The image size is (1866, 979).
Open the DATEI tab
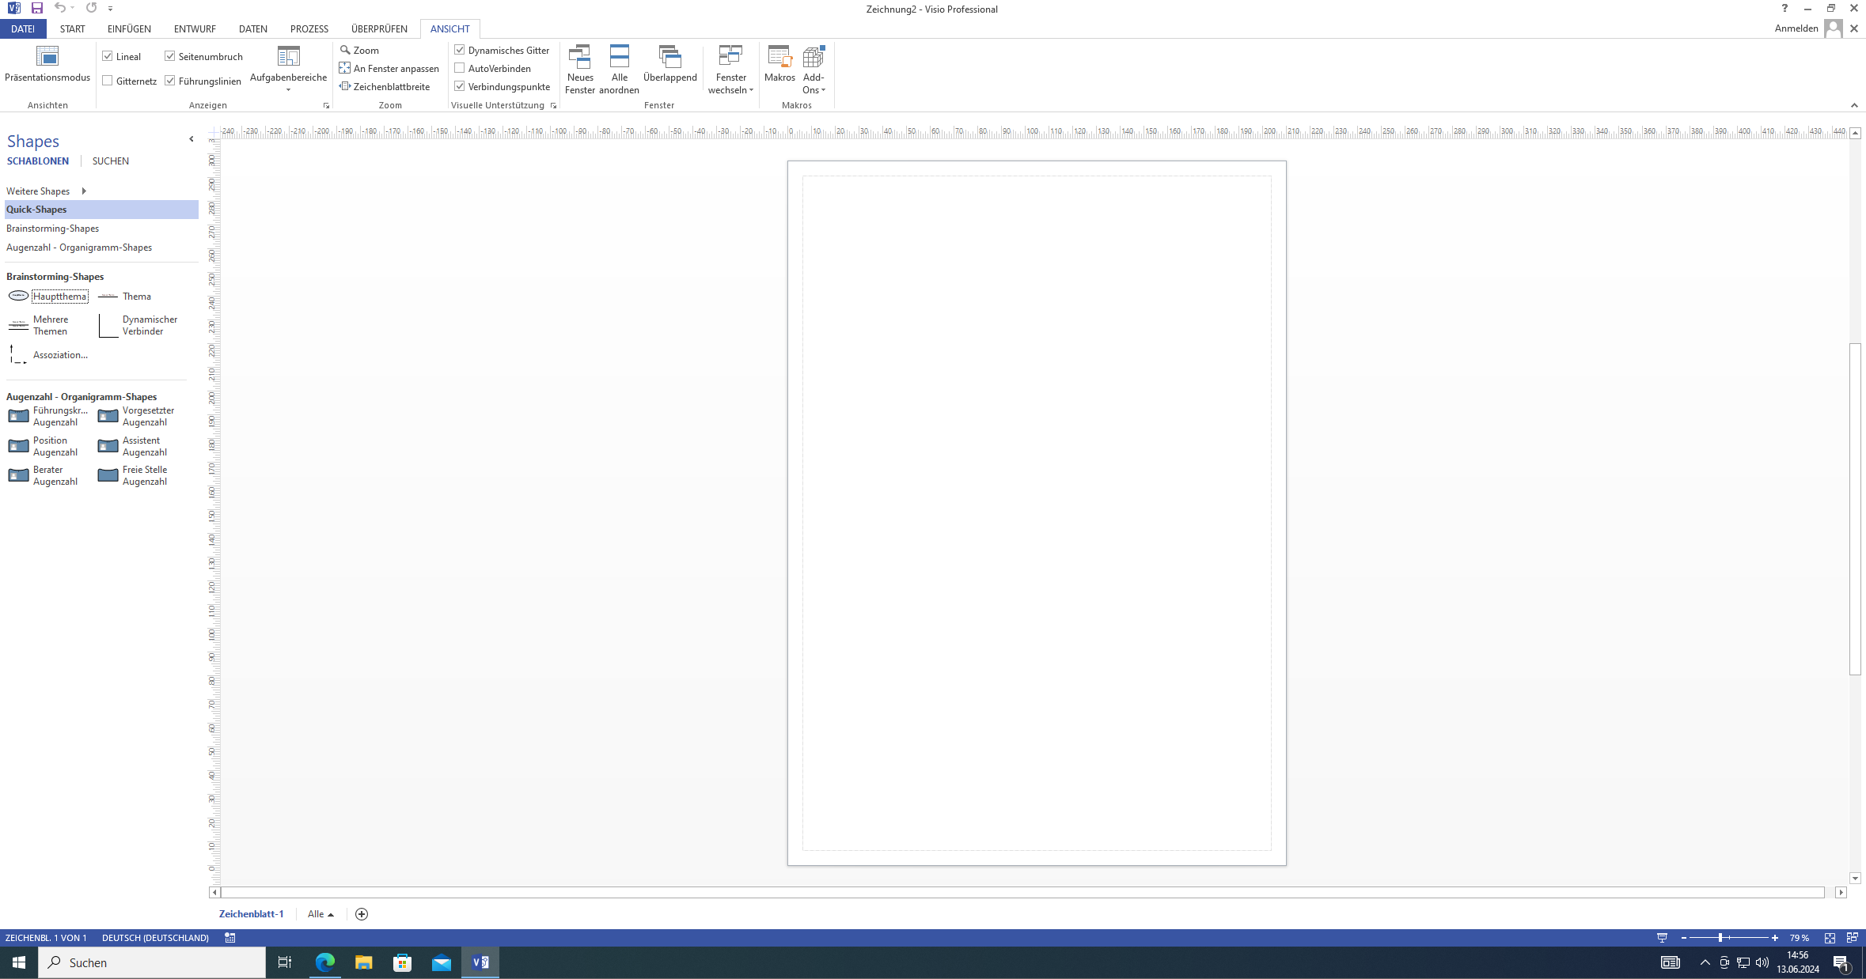pos(23,28)
